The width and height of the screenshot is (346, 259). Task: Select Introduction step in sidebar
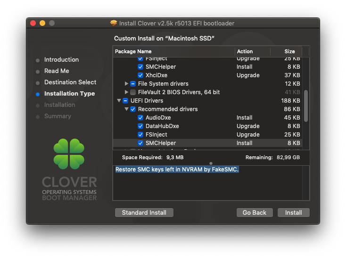pyautogui.click(x=61, y=59)
